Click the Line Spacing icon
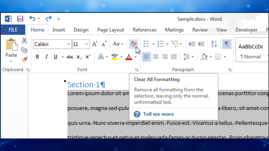The image size is (269, 151). [187, 57]
